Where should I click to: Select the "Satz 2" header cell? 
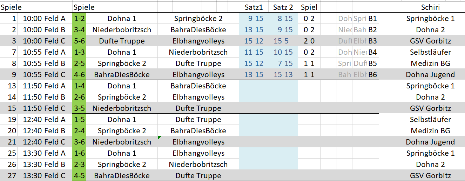coord(283,7)
